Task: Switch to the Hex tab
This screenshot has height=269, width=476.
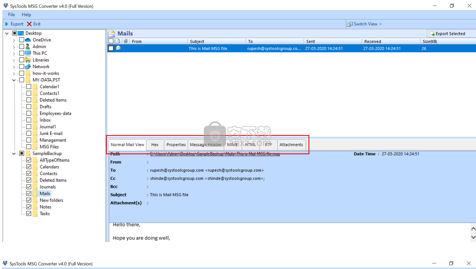Action: 155,144
